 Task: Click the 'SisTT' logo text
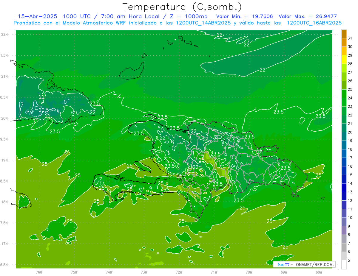[283, 264]
